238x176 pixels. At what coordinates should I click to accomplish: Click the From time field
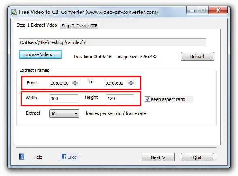click(61, 83)
